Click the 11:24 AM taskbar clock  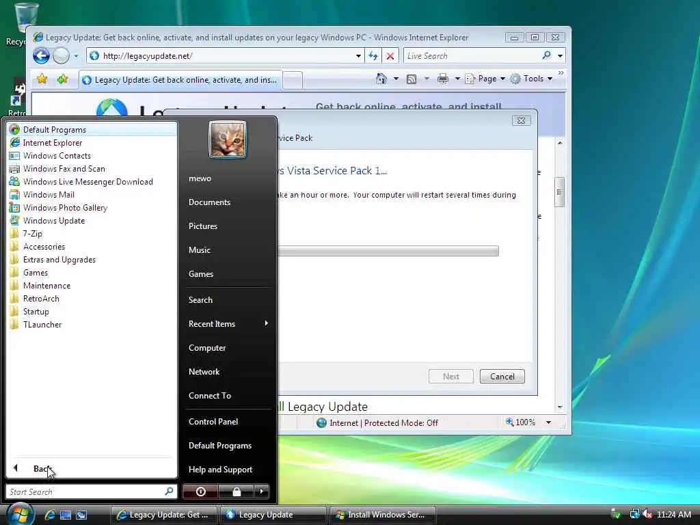(673, 514)
